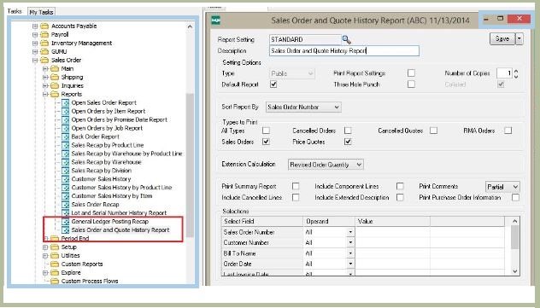Screen dimensions: 540x308
Task: Click General Ledger Posting Recap icon
Action: pyautogui.click(x=66, y=221)
